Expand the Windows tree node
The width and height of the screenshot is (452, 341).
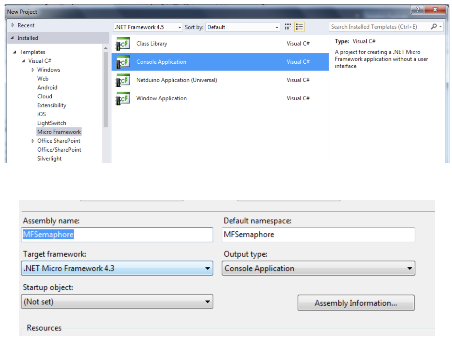pos(33,70)
